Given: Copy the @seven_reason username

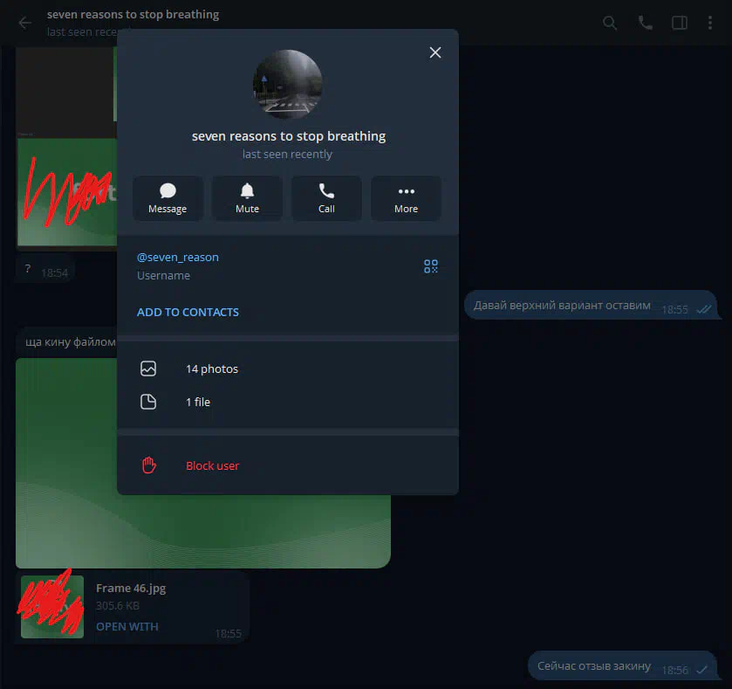Looking at the screenshot, I should coord(178,258).
